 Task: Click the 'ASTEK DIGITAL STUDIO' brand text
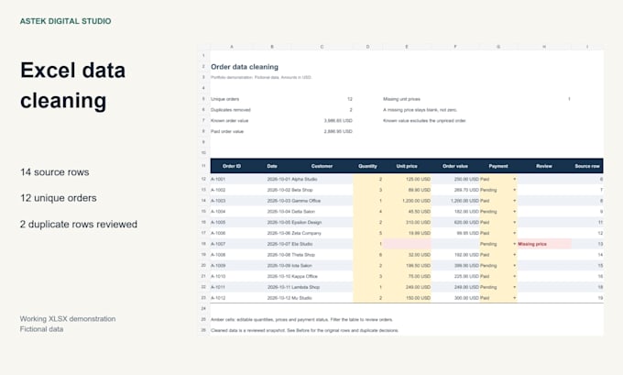click(x=66, y=21)
